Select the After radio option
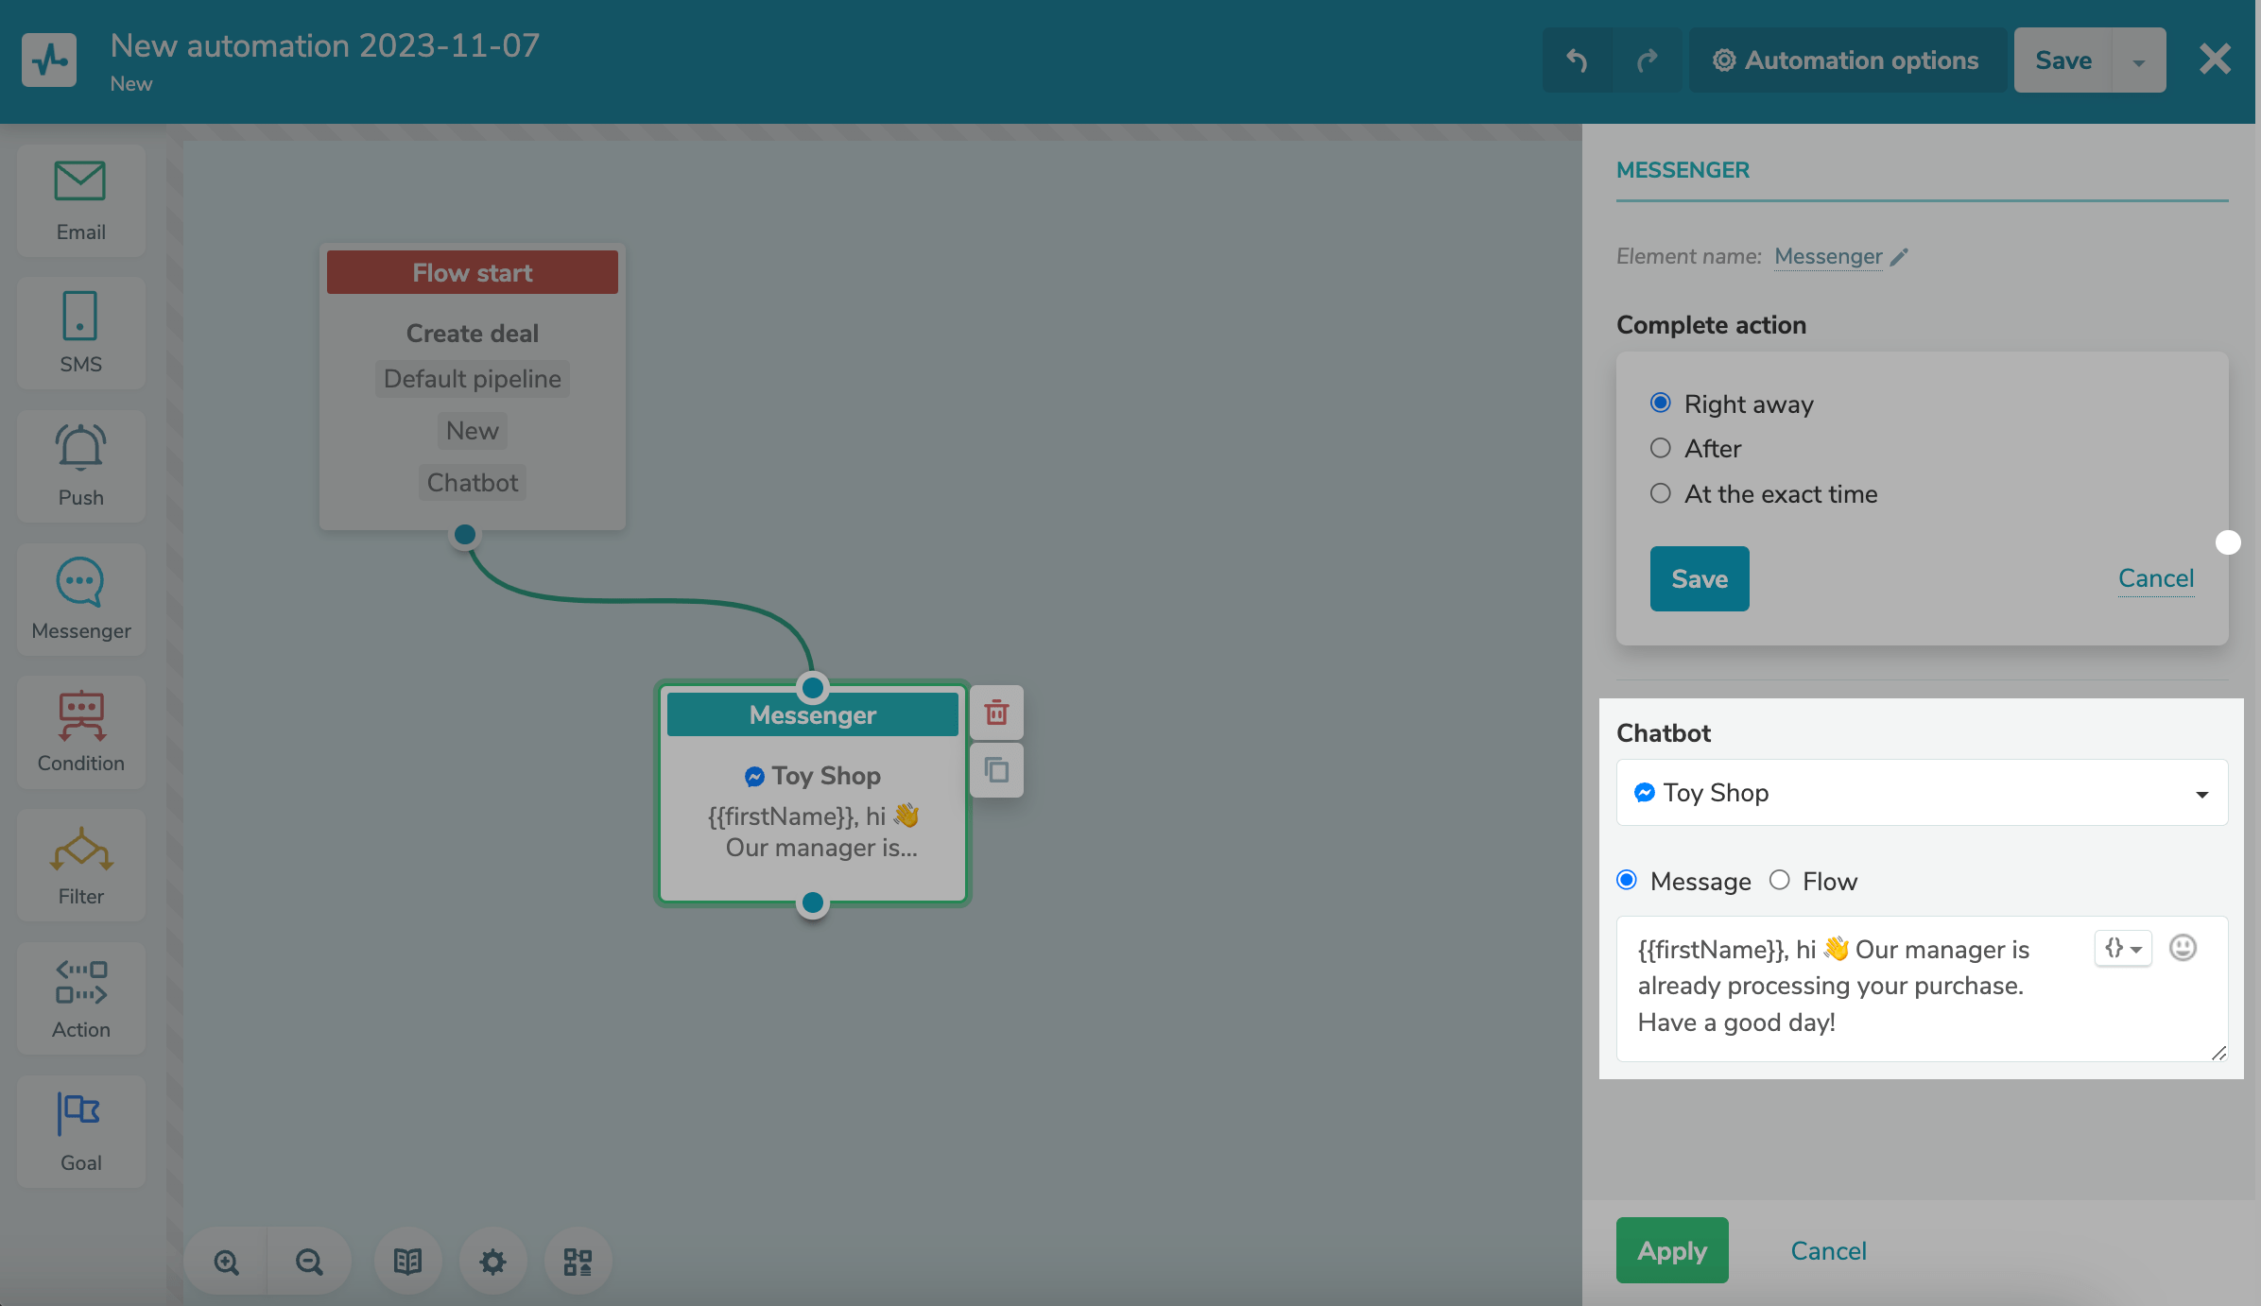This screenshot has height=1306, width=2261. 1661,449
